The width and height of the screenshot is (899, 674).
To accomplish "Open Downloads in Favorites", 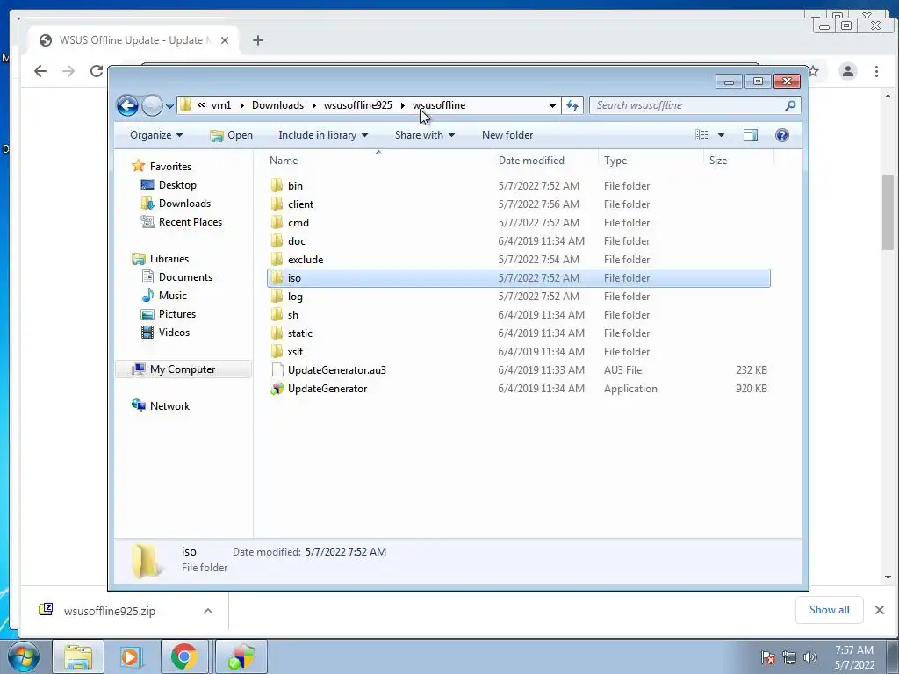I will (184, 204).
